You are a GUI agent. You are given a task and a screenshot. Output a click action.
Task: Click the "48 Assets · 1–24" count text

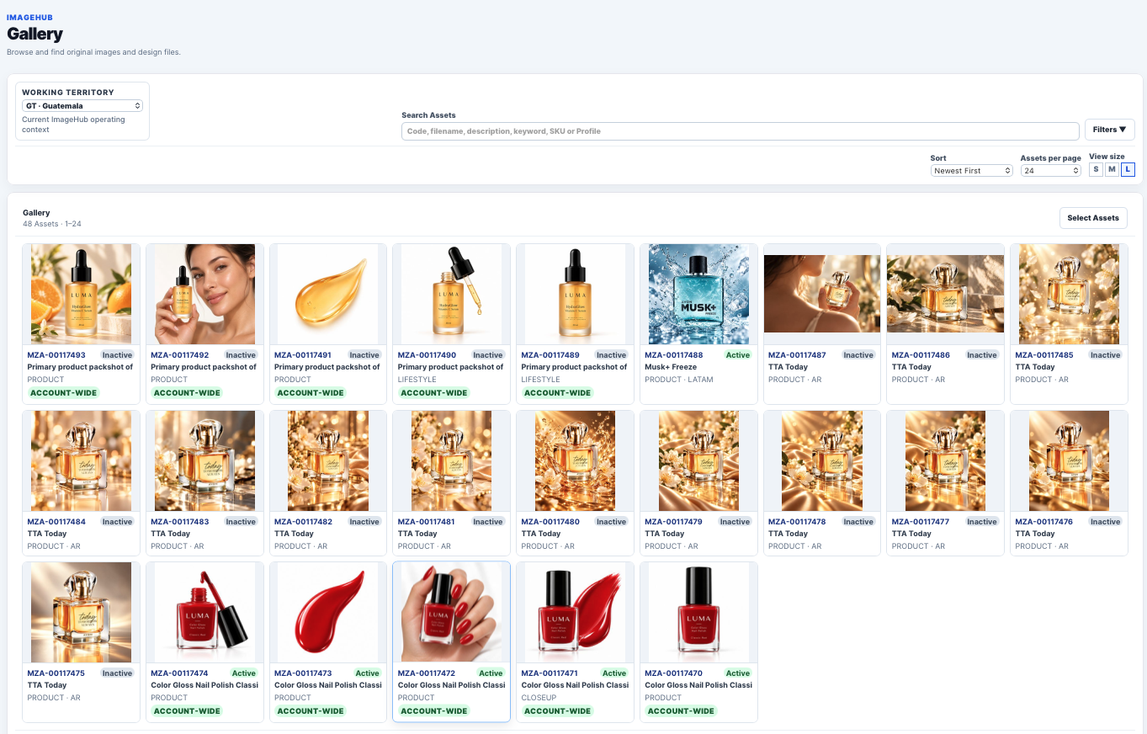click(x=52, y=224)
